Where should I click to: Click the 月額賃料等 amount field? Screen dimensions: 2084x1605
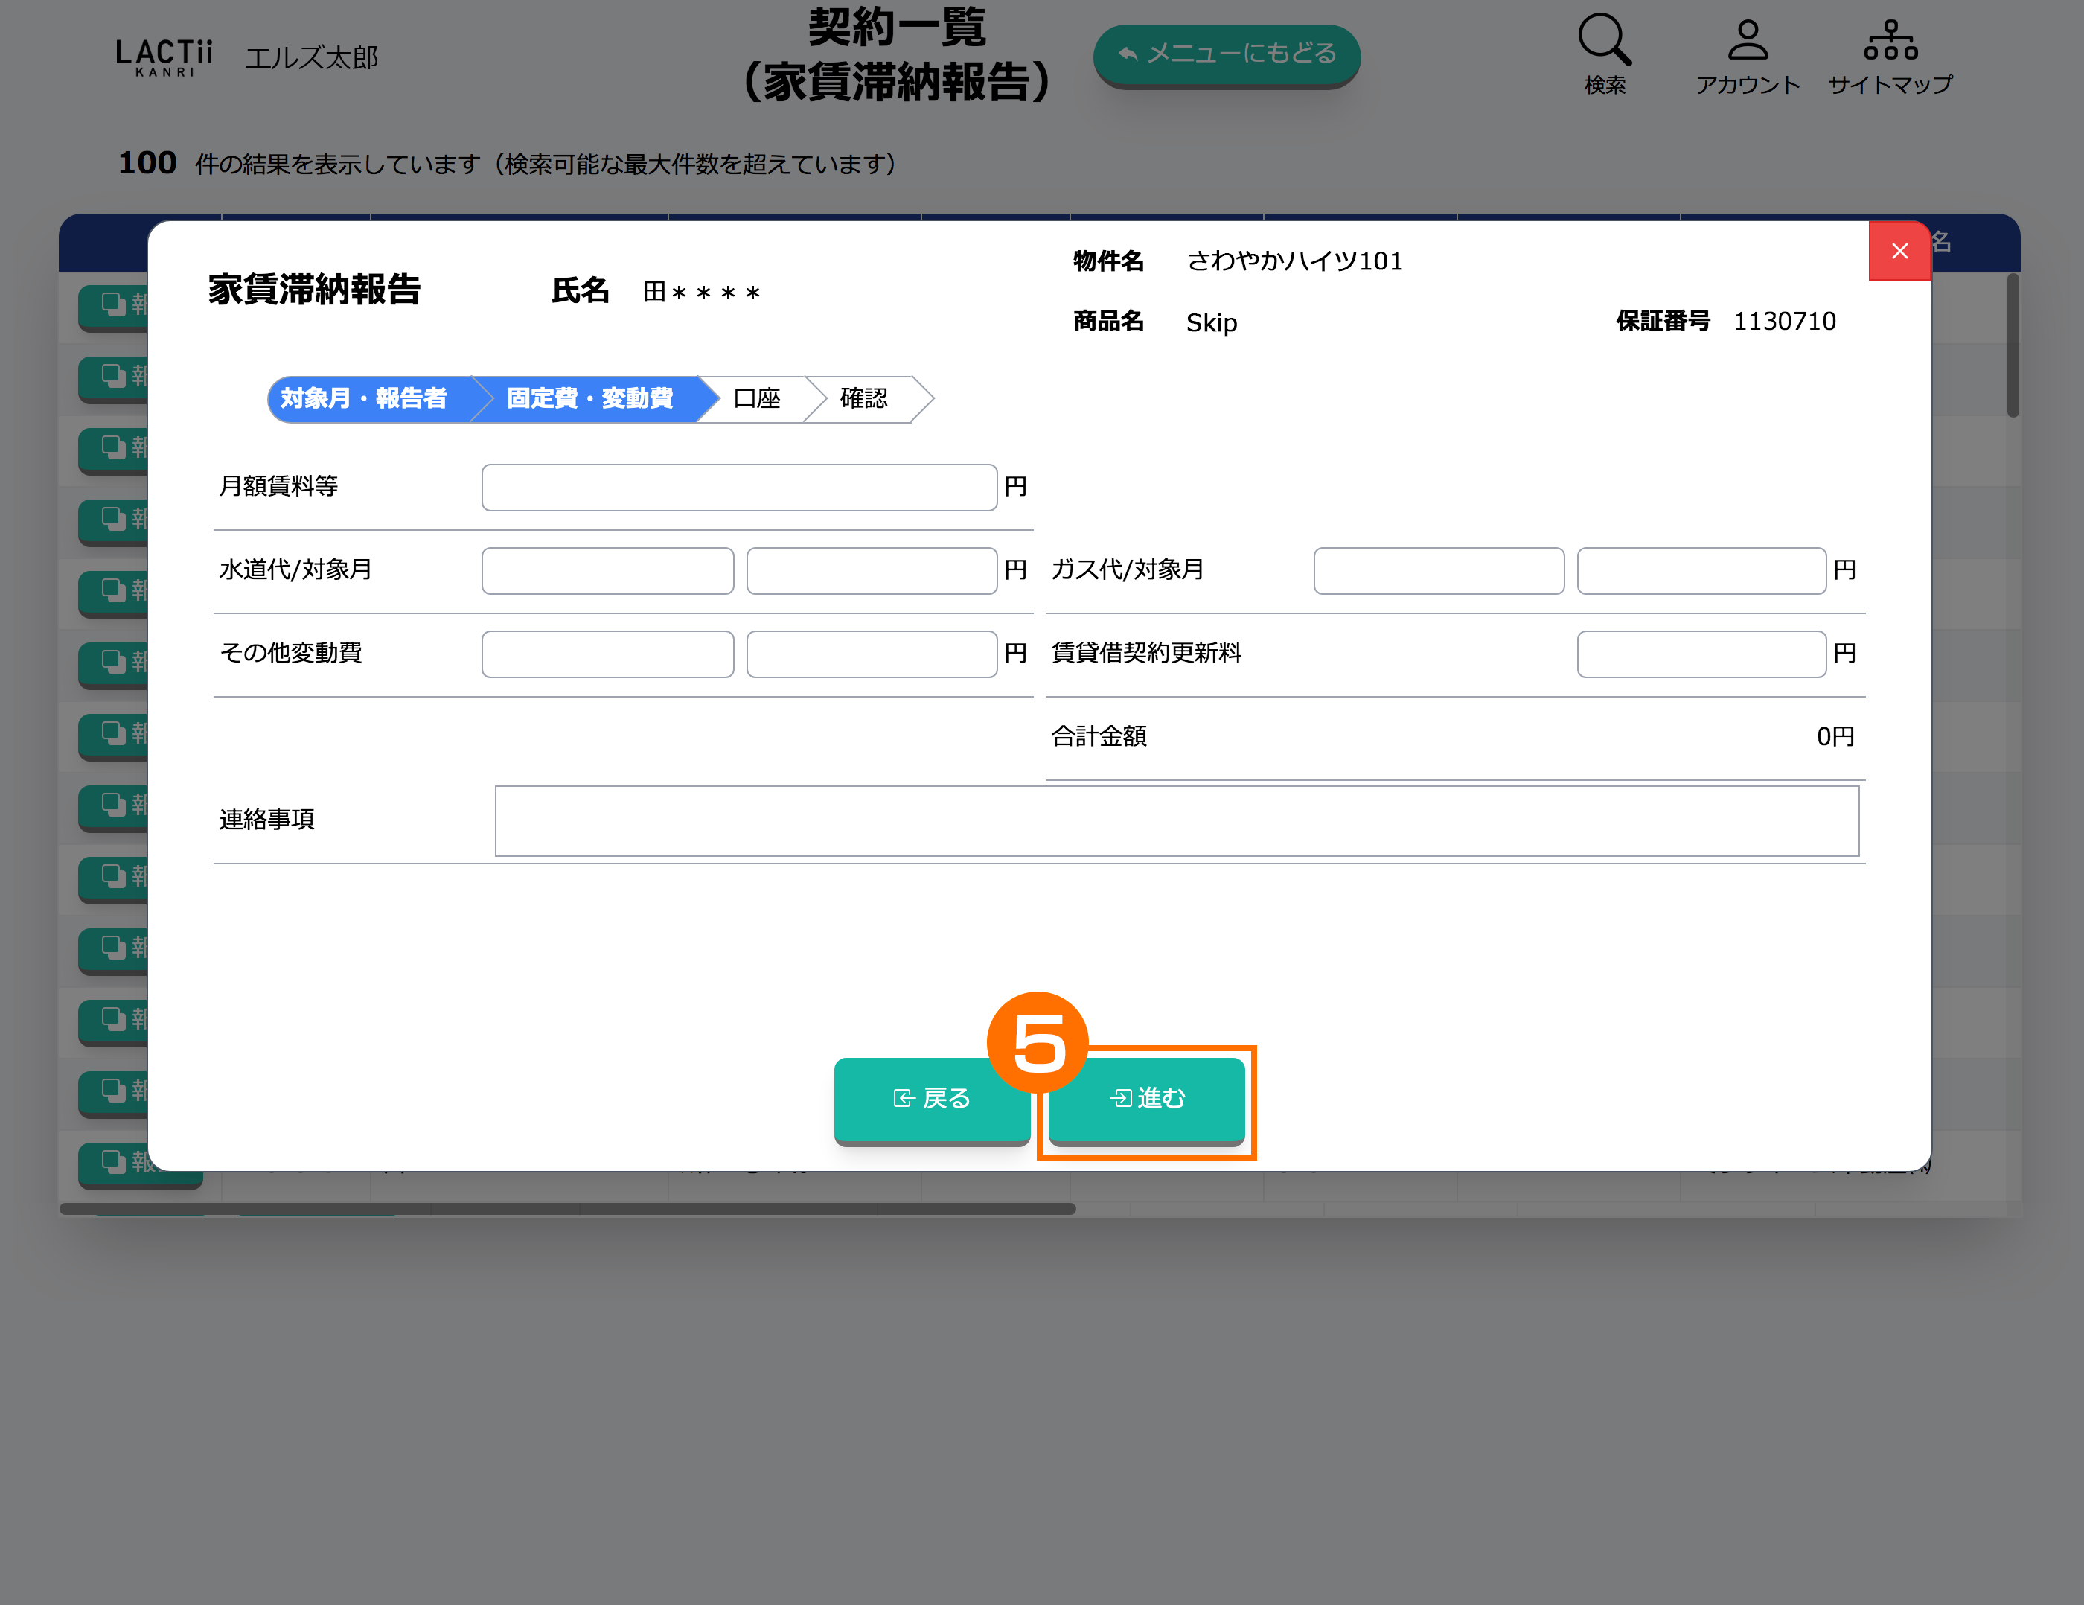(738, 488)
